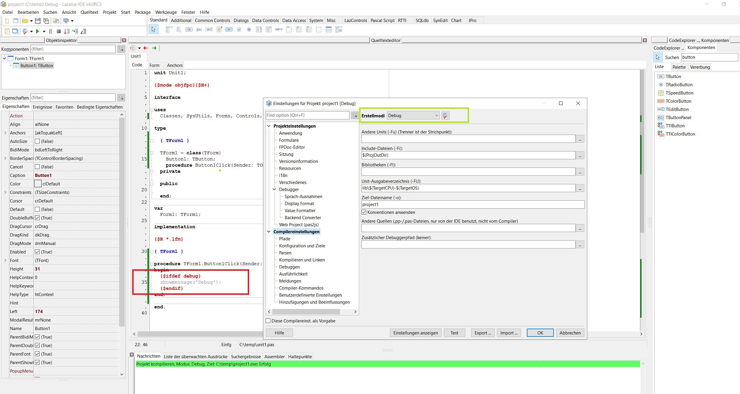The image size is (740, 394).
Task: Switch to the Ereignisse tab
Action: tap(43, 107)
